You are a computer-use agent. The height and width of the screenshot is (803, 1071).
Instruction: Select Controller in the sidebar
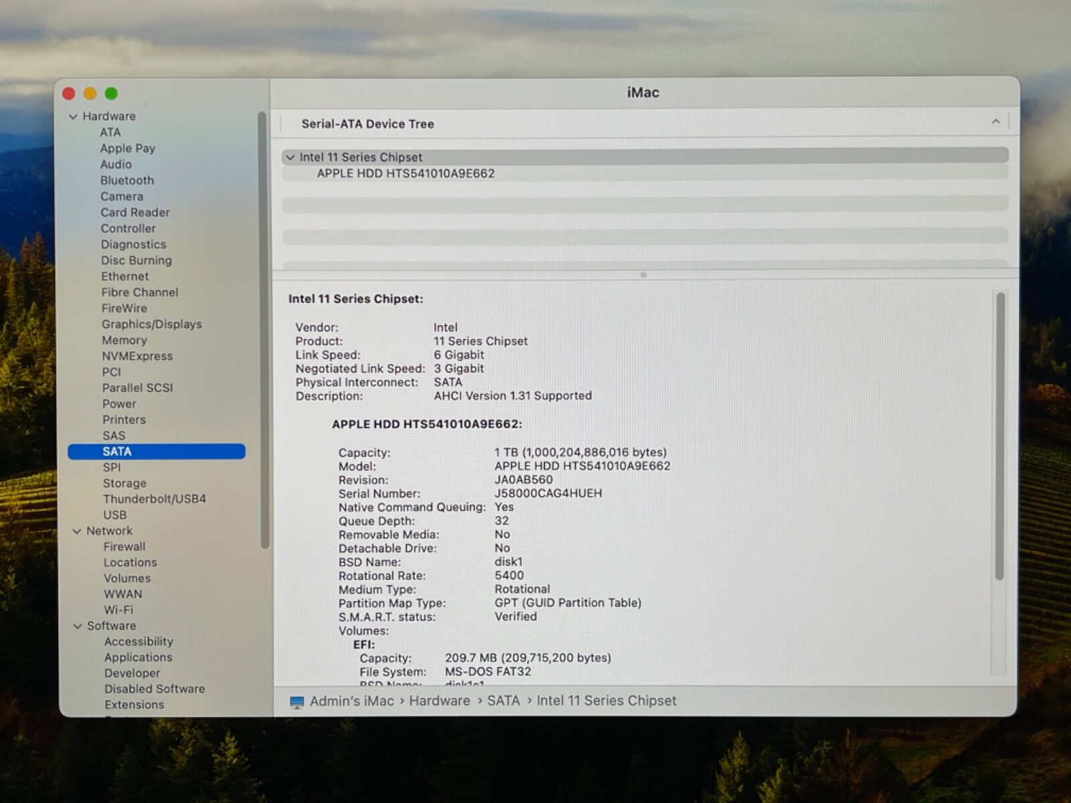coord(128,228)
